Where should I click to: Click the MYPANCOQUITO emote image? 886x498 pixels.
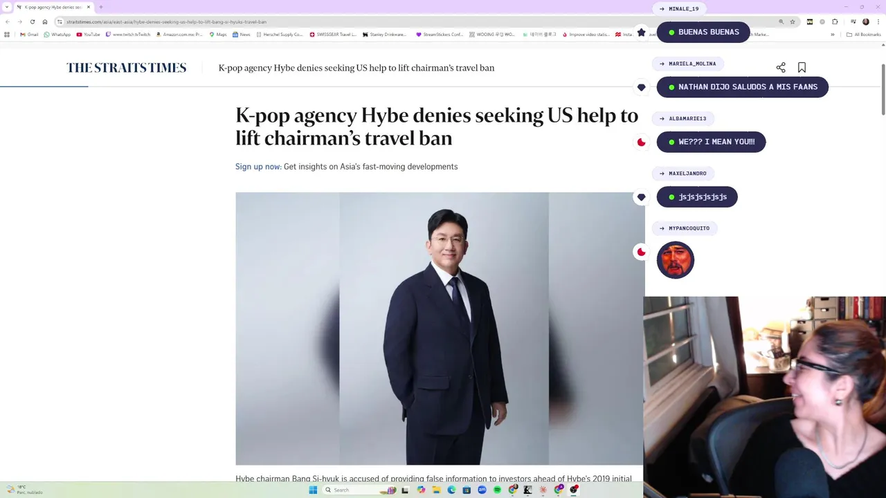point(676,260)
